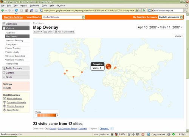The height and width of the screenshot is (137, 189).
Task: Click the Traffic Sources icon in the sidebar
Action: 4,68
